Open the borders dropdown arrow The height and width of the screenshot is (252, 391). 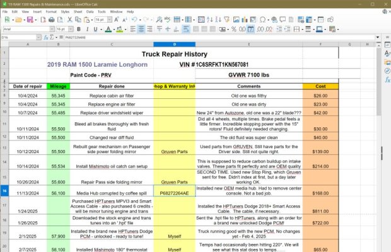(x=302, y=30)
